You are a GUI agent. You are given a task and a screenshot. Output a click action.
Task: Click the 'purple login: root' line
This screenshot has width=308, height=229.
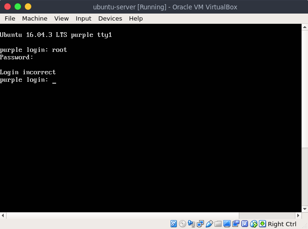point(33,50)
